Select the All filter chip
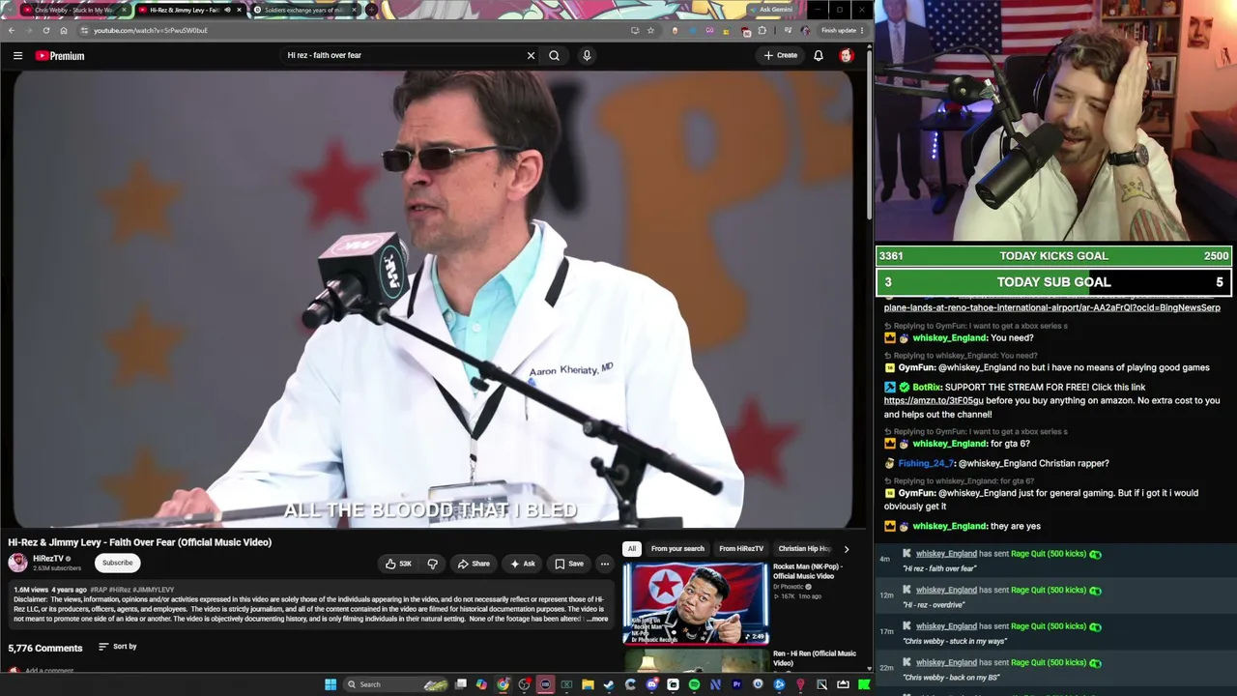Image resolution: width=1237 pixels, height=696 pixels. click(631, 549)
